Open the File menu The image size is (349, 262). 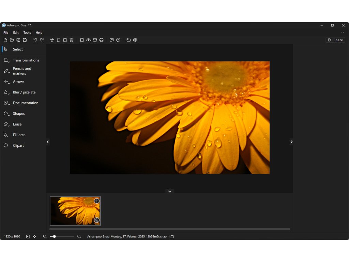6,32
